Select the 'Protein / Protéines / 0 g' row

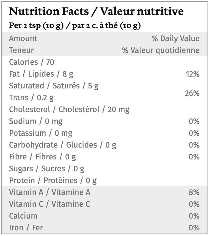point(53,180)
